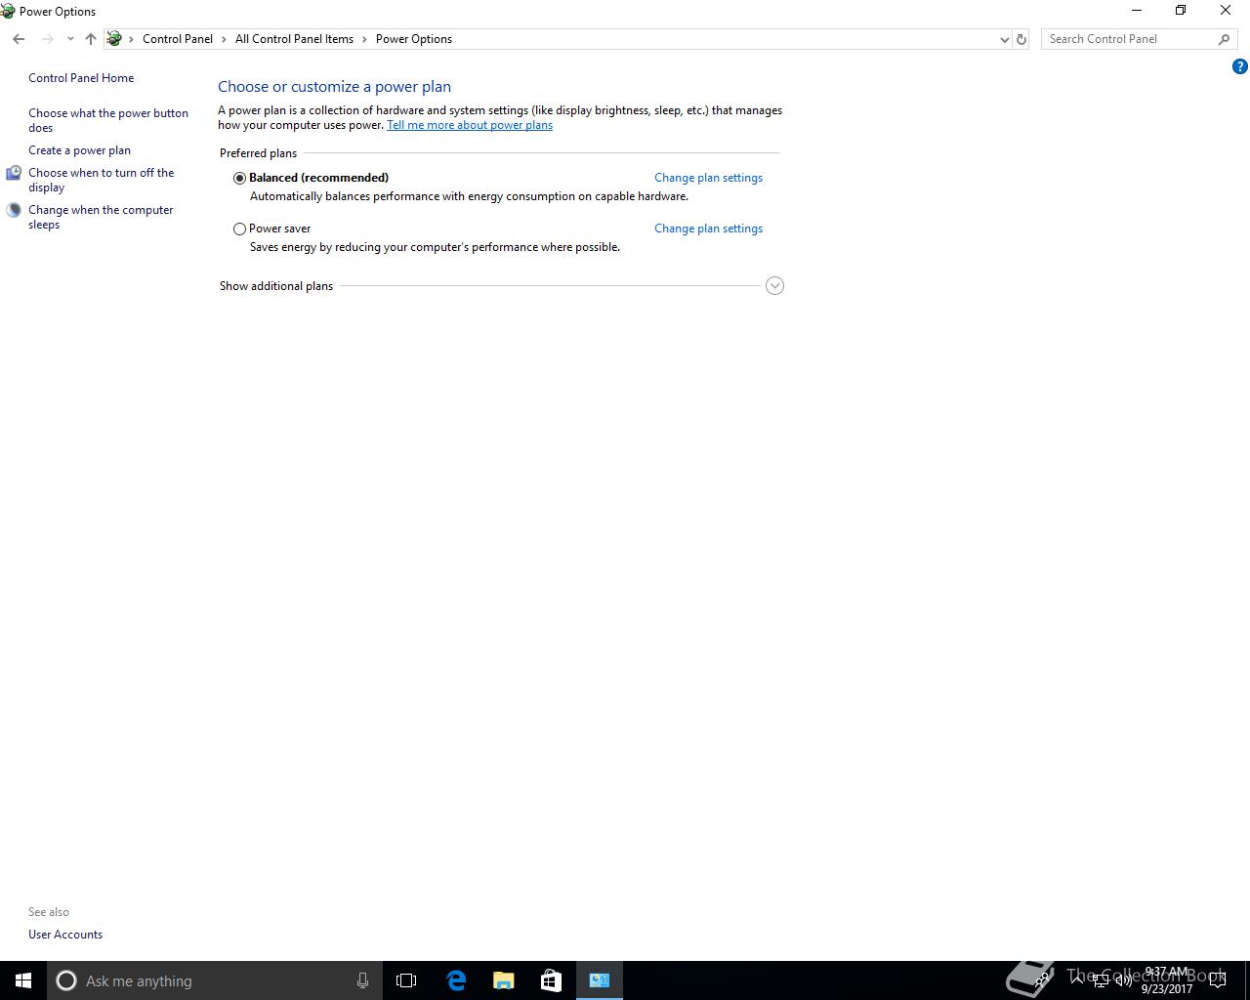Refresh the Control Panel view
Viewport: 1250px width, 1000px height.
pos(1021,39)
